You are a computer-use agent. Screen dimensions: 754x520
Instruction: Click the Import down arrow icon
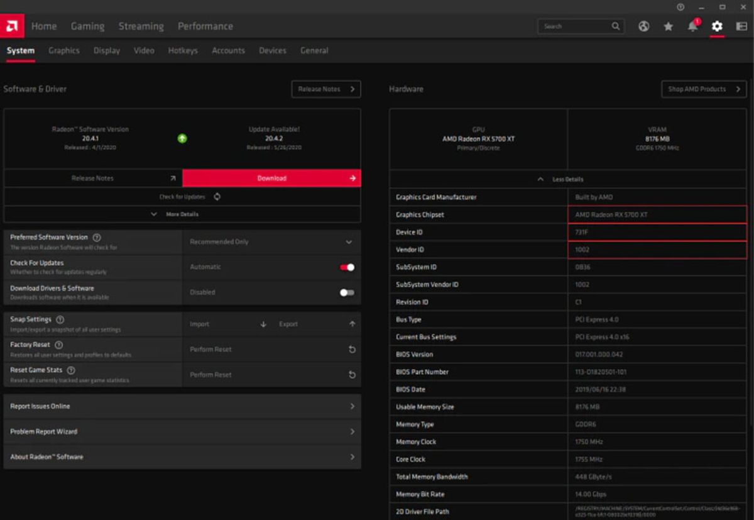263,324
